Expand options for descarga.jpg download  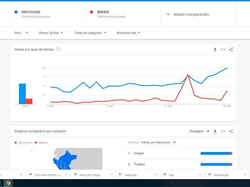245,175
